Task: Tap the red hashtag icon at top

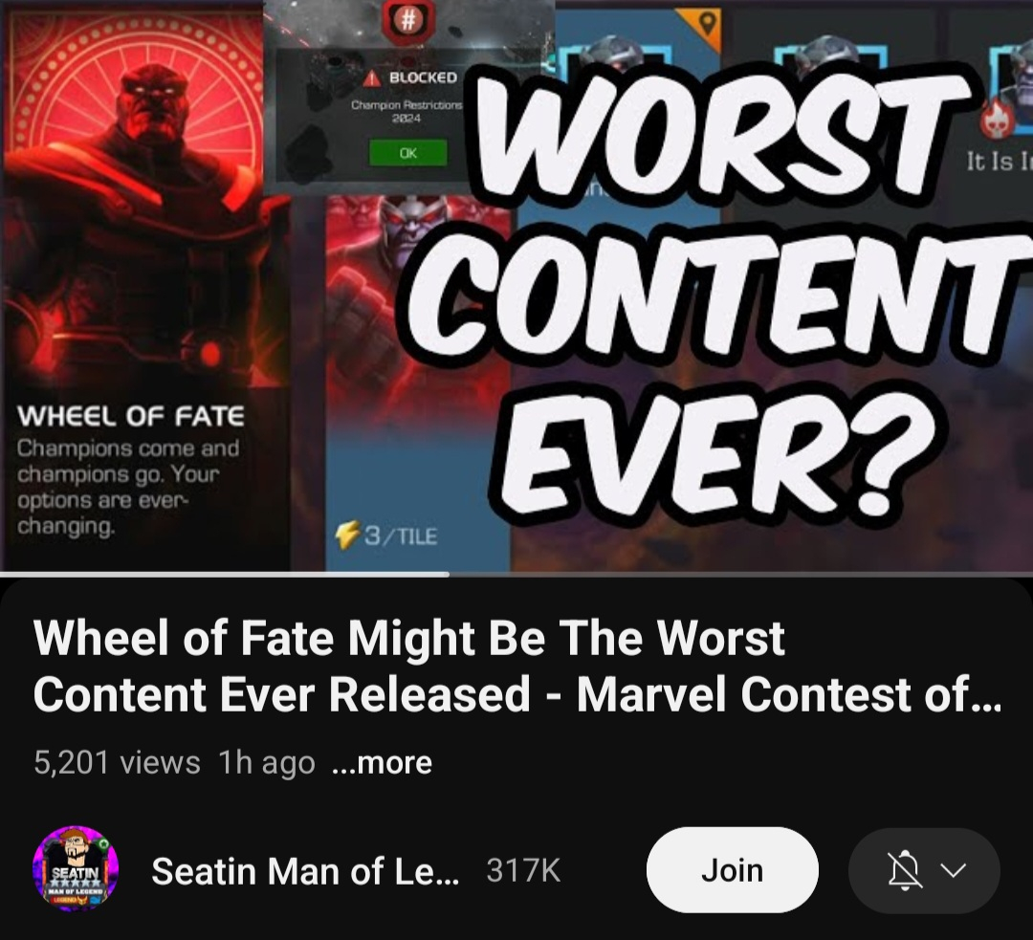Action: [407, 21]
